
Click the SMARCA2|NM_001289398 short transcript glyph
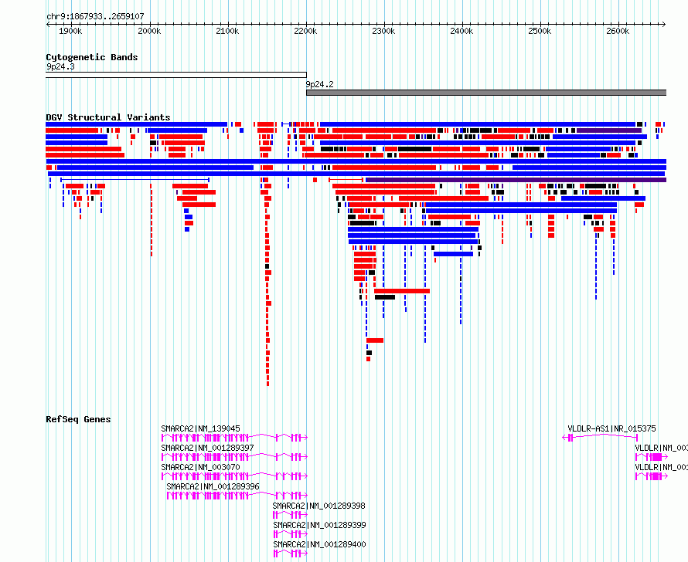coord(290,515)
